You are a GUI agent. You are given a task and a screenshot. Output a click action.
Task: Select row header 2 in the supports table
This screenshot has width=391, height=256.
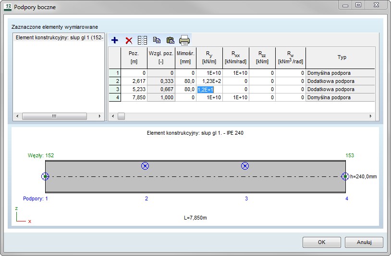[x=115, y=81]
